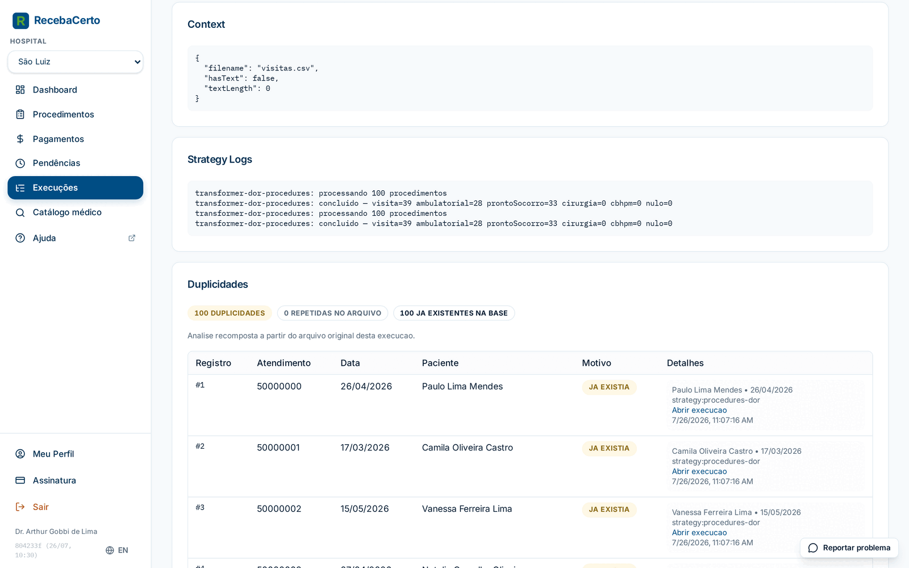Click the JA EXISTIA badge in row #2

(x=609, y=449)
